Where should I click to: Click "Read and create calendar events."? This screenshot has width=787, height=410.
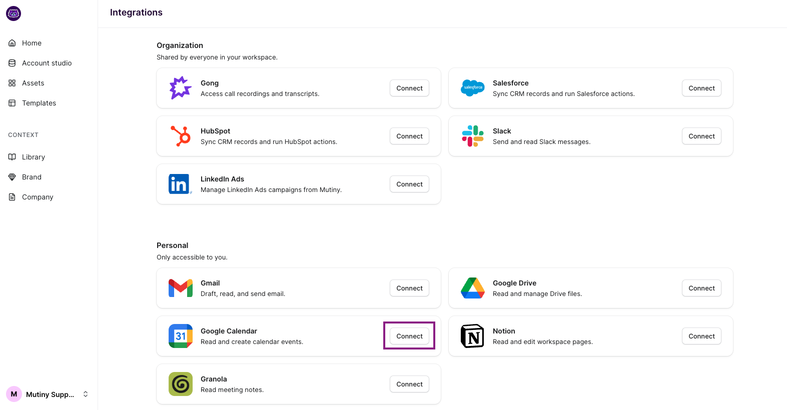[252, 342]
